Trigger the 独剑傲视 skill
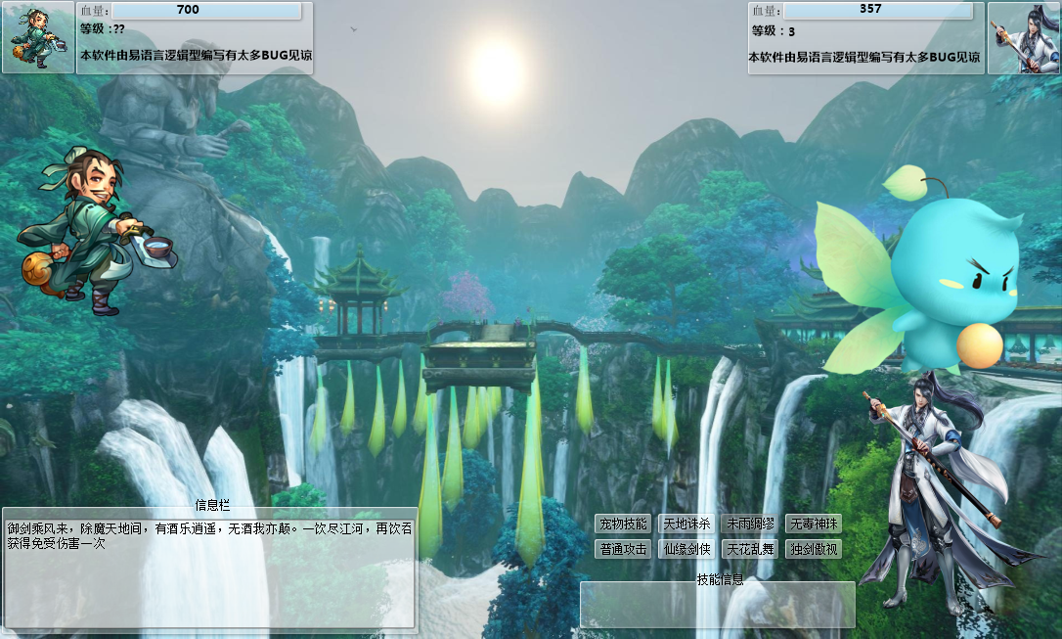This screenshot has height=639, width=1062. 814,549
